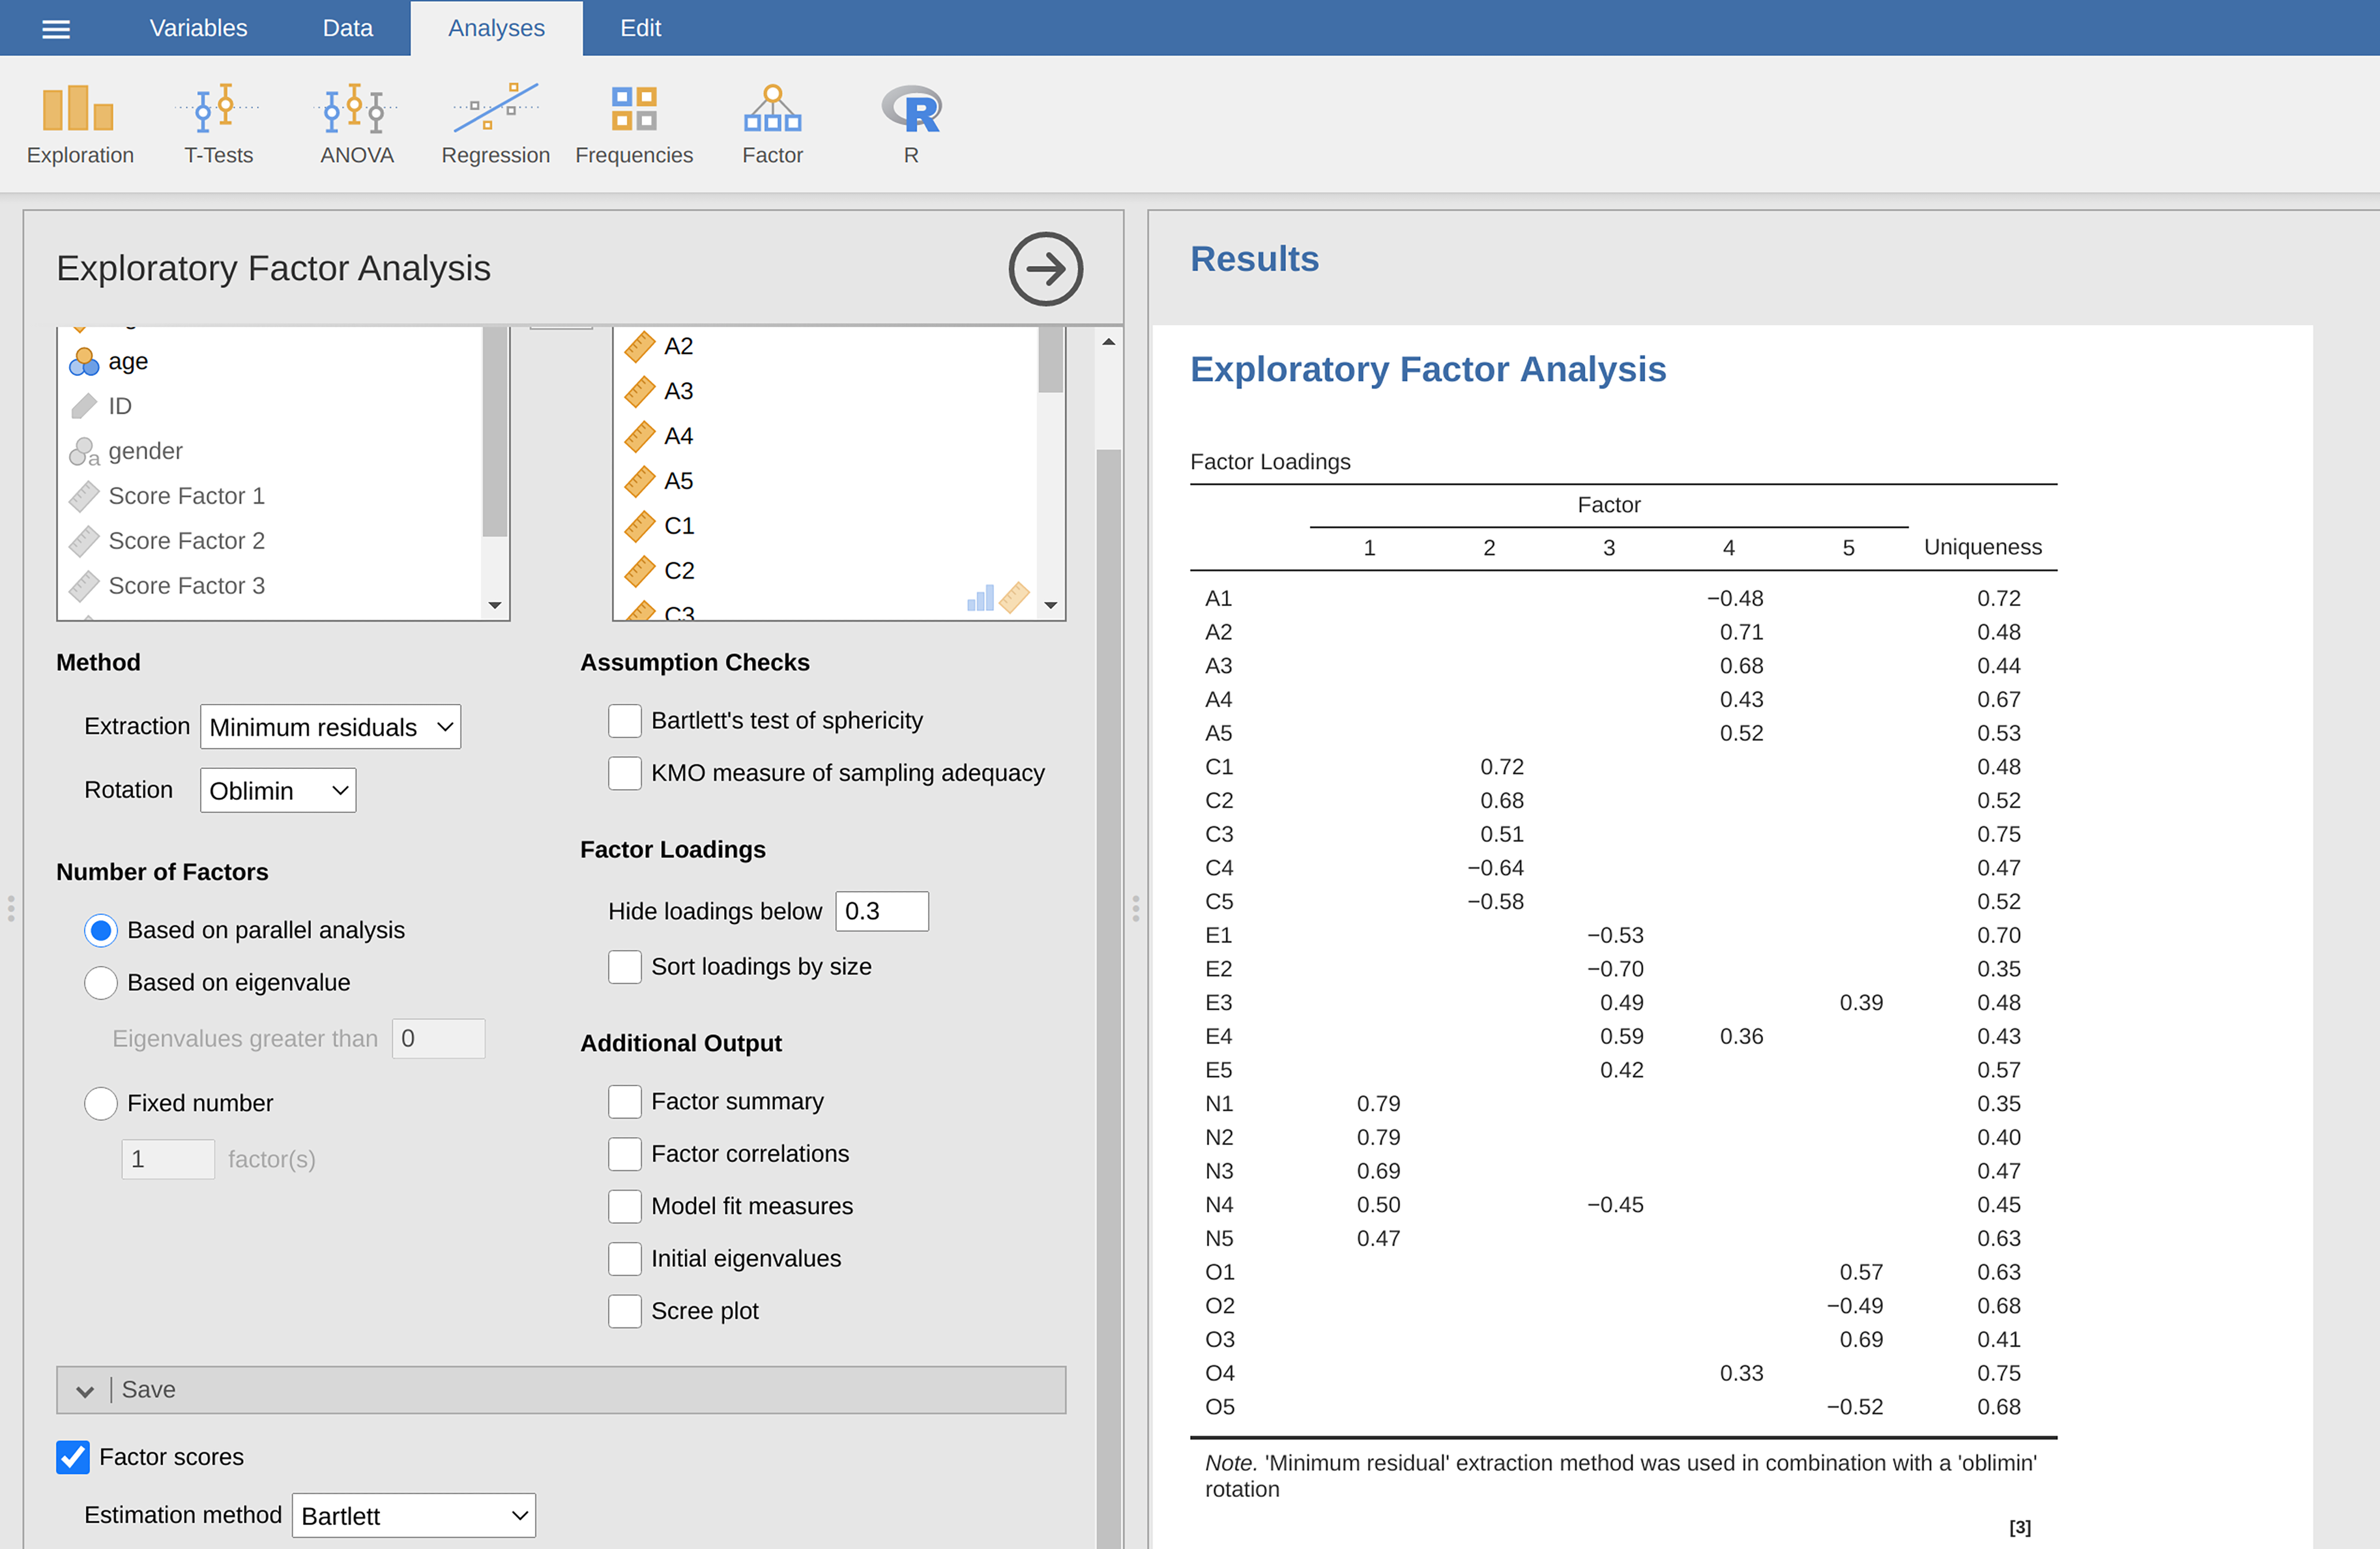The width and height of the screenshot is (2380, 1549).
Task: Open the Estimation method dropdown
Action: point(414,1516)
